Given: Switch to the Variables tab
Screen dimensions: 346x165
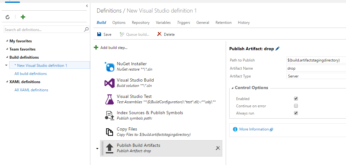Looking at the screenshot, I should [x=163, y=23].
